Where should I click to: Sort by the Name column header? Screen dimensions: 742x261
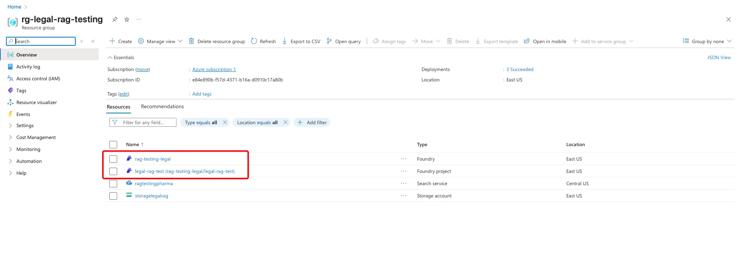(135, 145)
